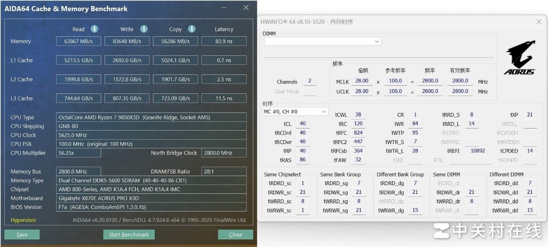The height and width of the screenshot is (247, 548).
Task: Click the tWRWR_dg value 15
Action: tap(415, 210)
